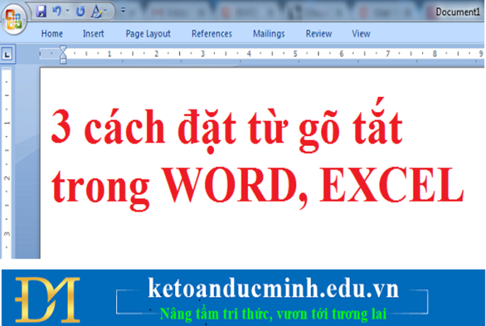Open the View tab
The width and height of the screenshot is (486, 326).
click(x=361, y=33)
